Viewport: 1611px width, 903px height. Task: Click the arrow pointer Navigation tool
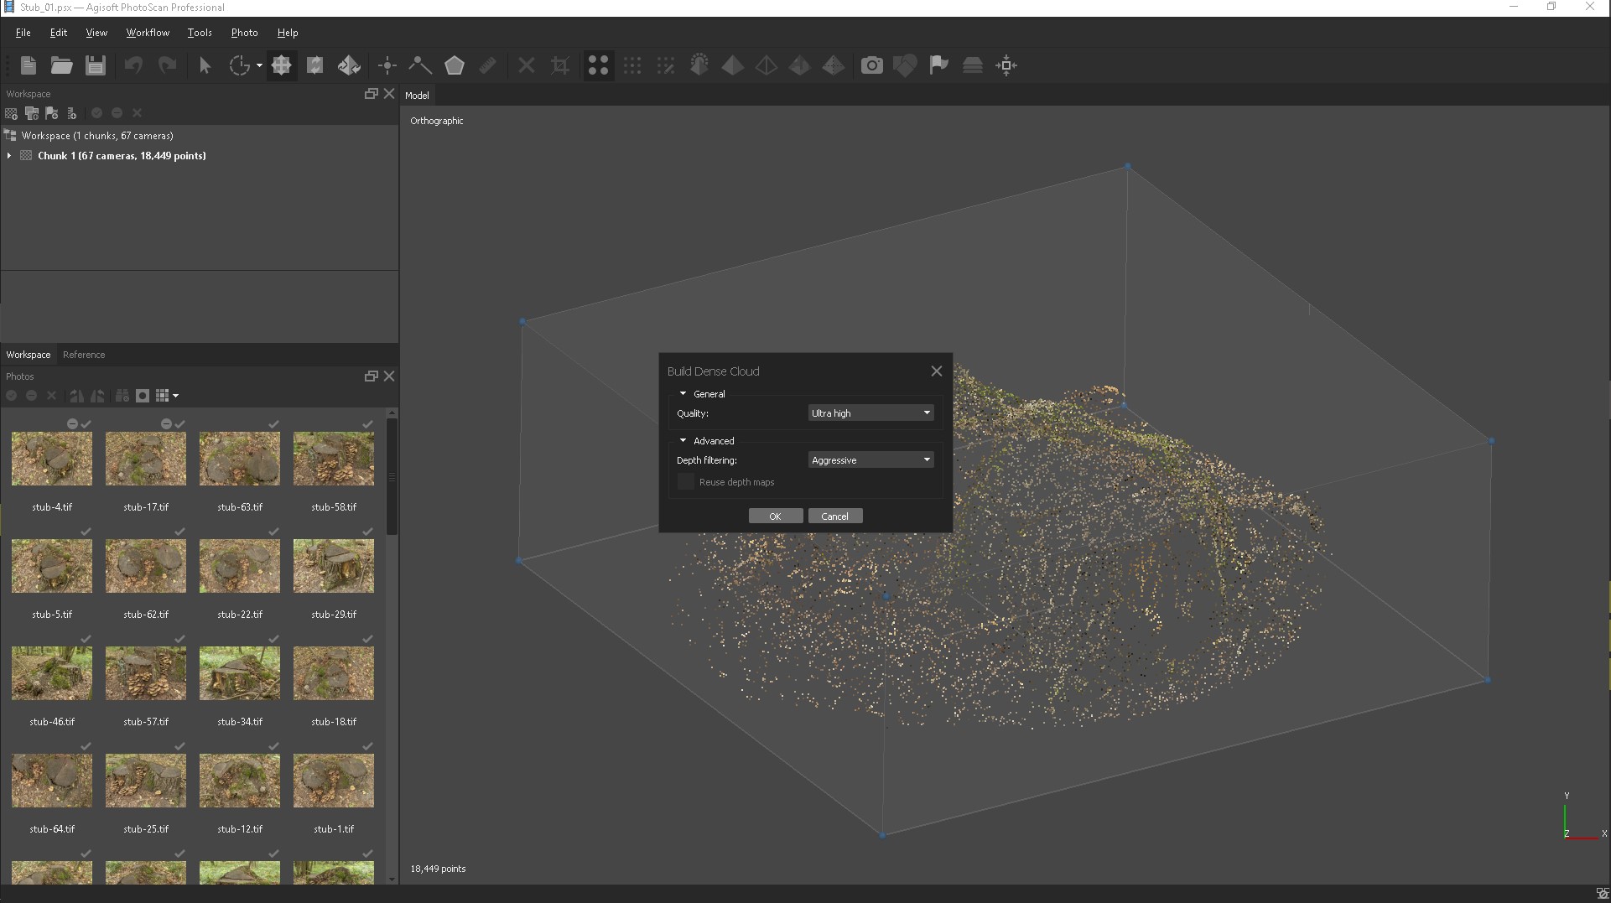(205, 65)
